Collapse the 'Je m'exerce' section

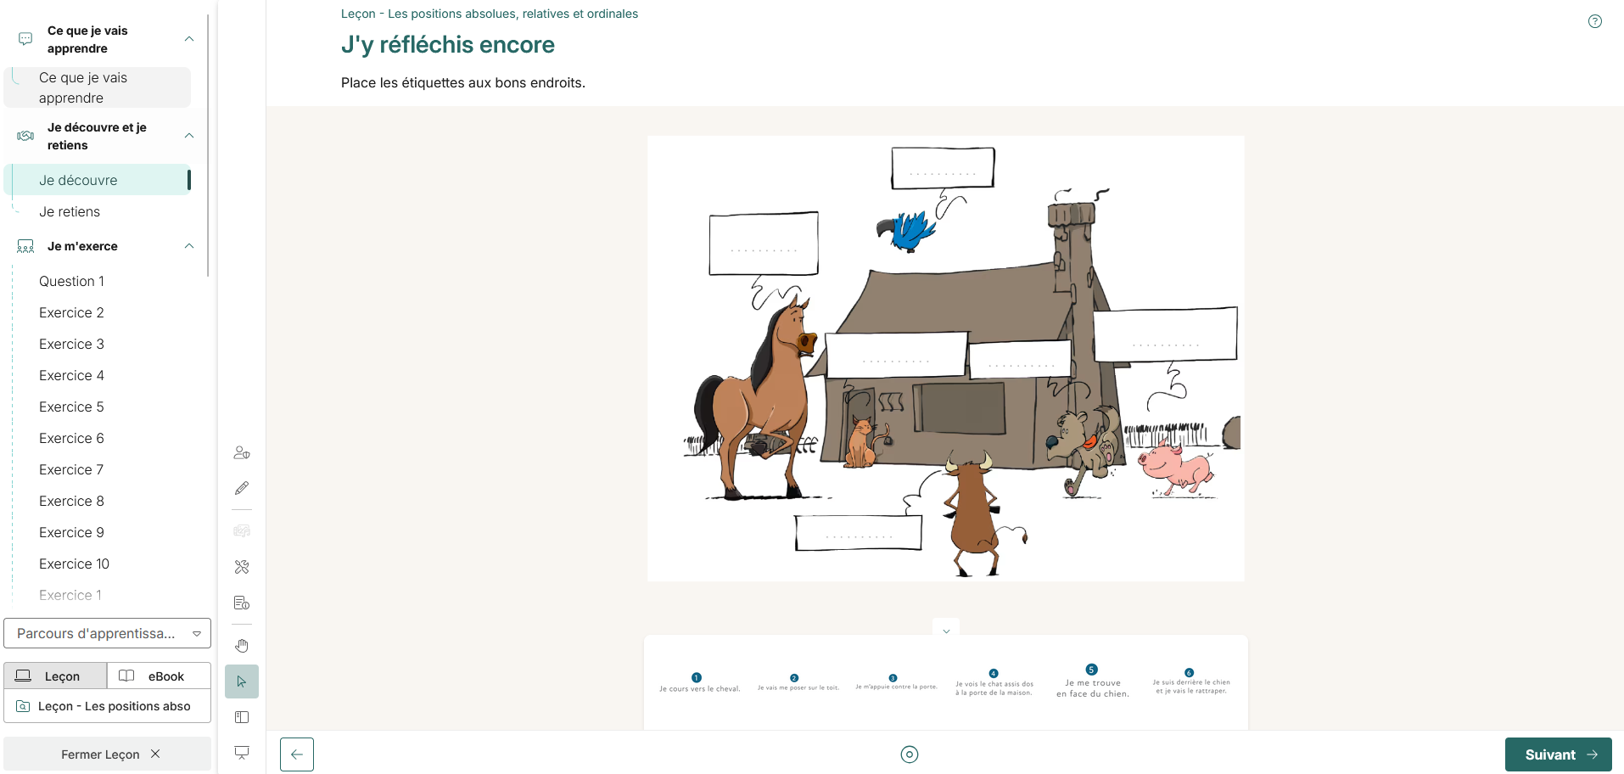coord(189,246)
